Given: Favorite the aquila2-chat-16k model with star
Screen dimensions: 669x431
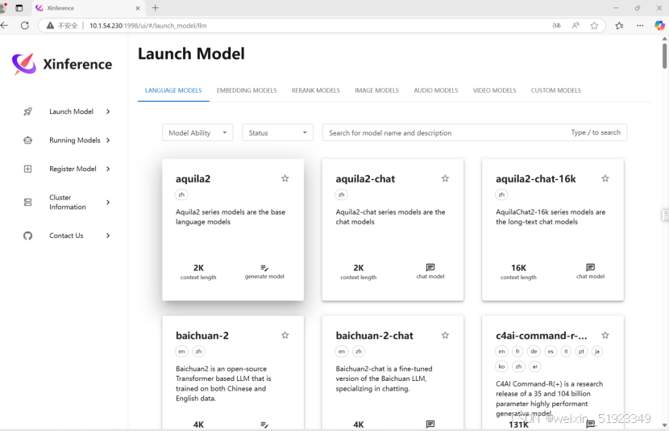Looking at the screenshot, I should pos(605,178).
